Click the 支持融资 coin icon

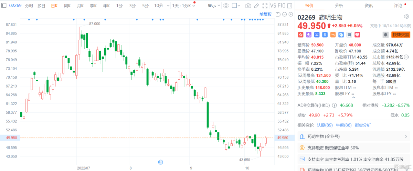point(302,148)
